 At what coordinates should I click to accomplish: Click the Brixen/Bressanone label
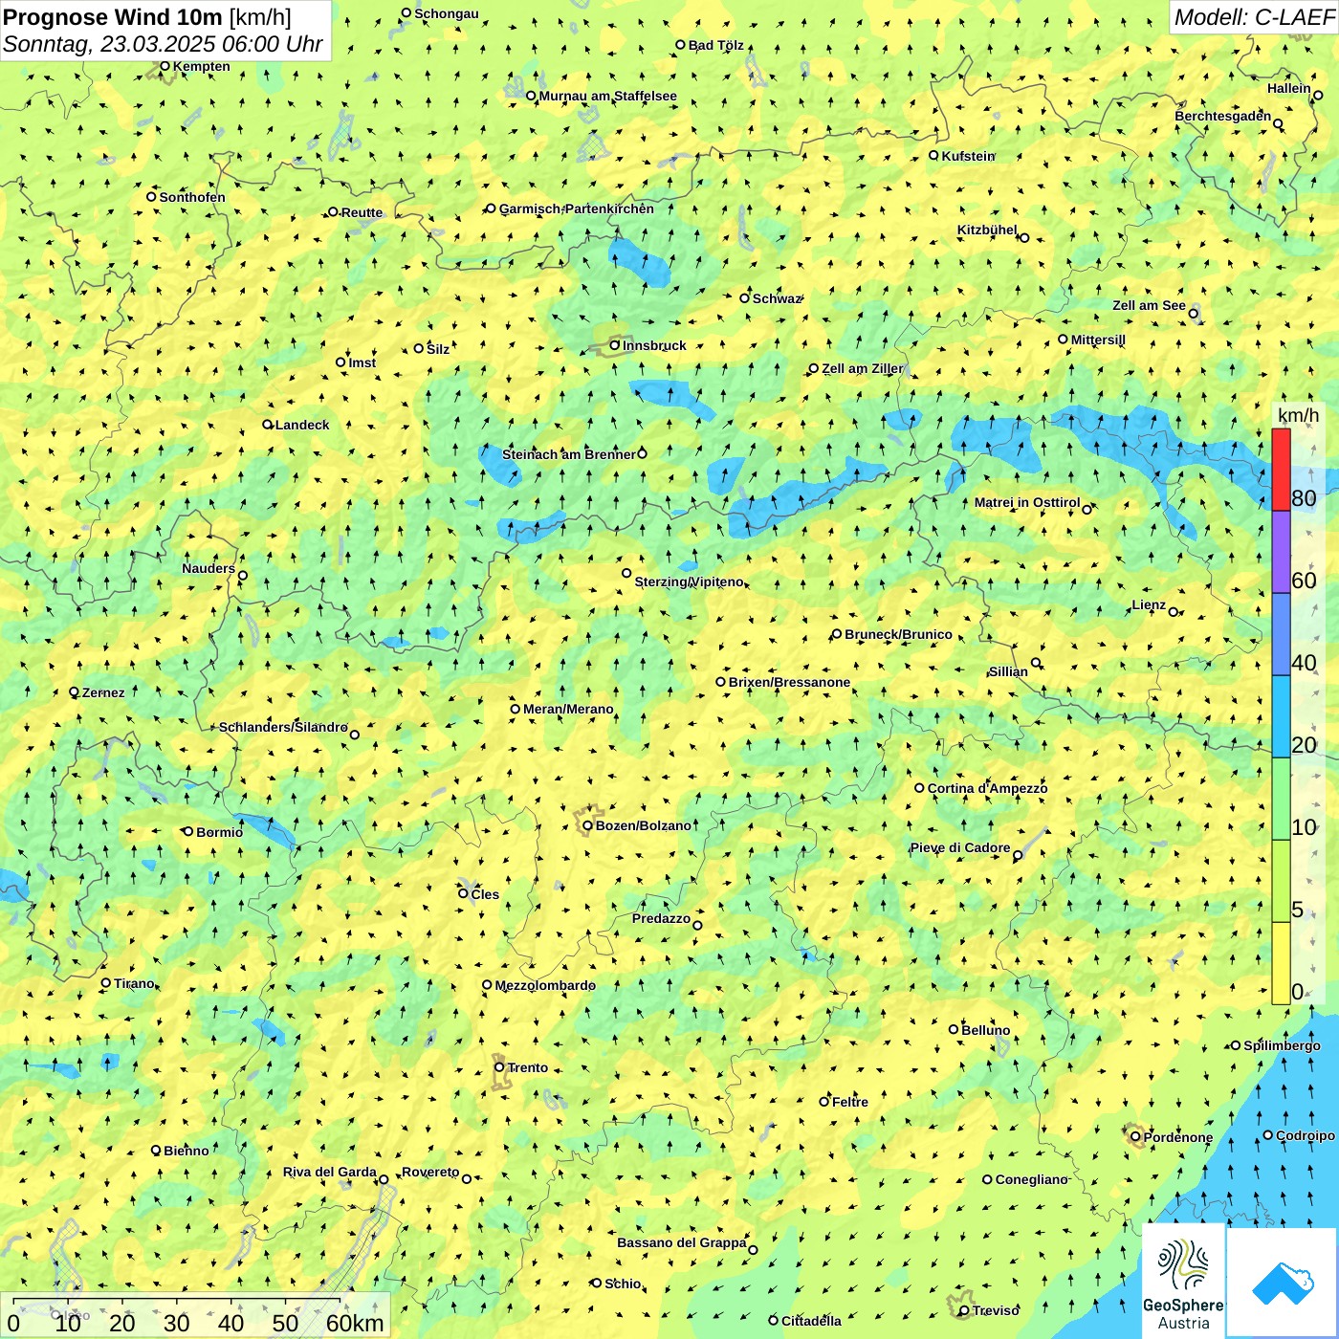pyautogui.click(x=789, y=682)
